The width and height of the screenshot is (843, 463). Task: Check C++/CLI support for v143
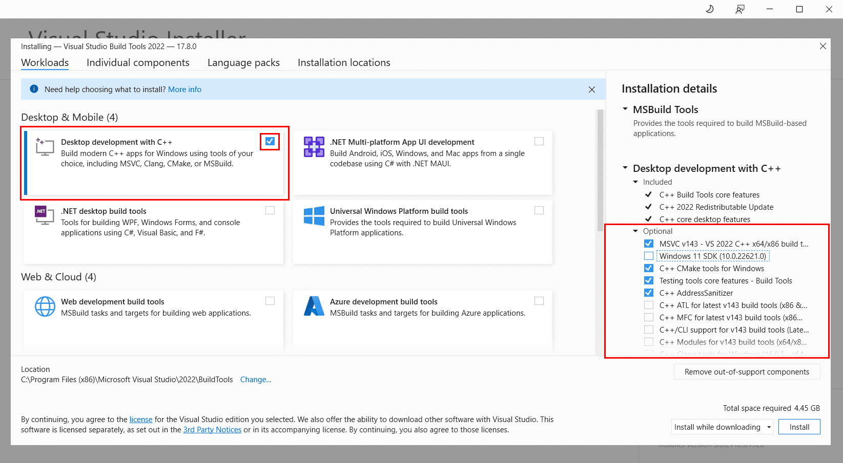(x=649, y=329)
